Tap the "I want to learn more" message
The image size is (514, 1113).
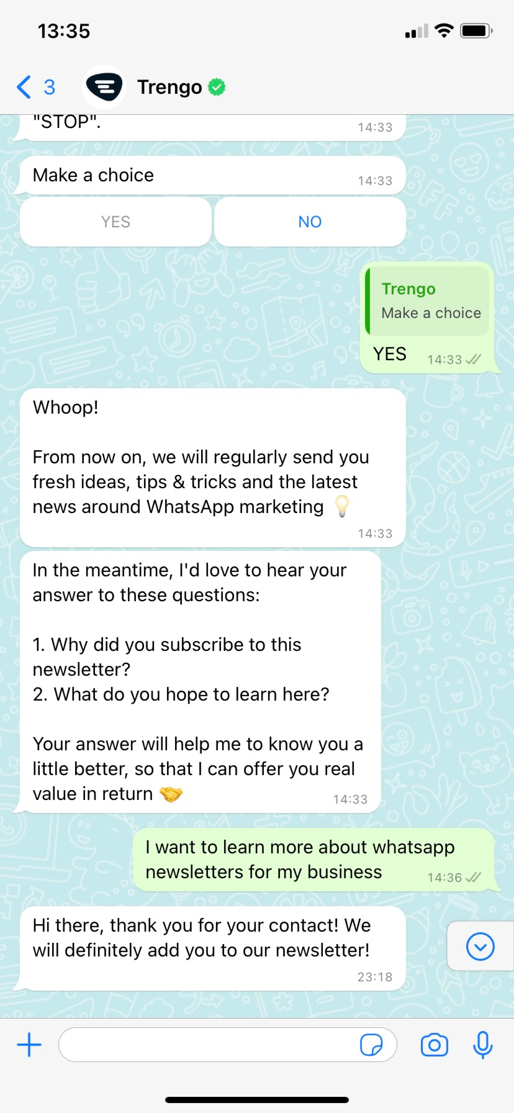[x=313, y=859]
